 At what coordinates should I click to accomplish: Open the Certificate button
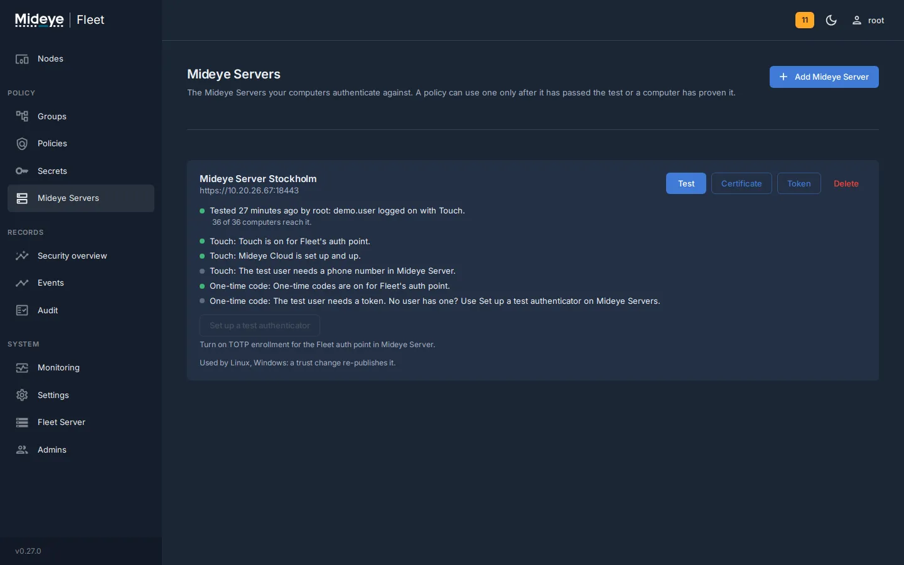741,183
